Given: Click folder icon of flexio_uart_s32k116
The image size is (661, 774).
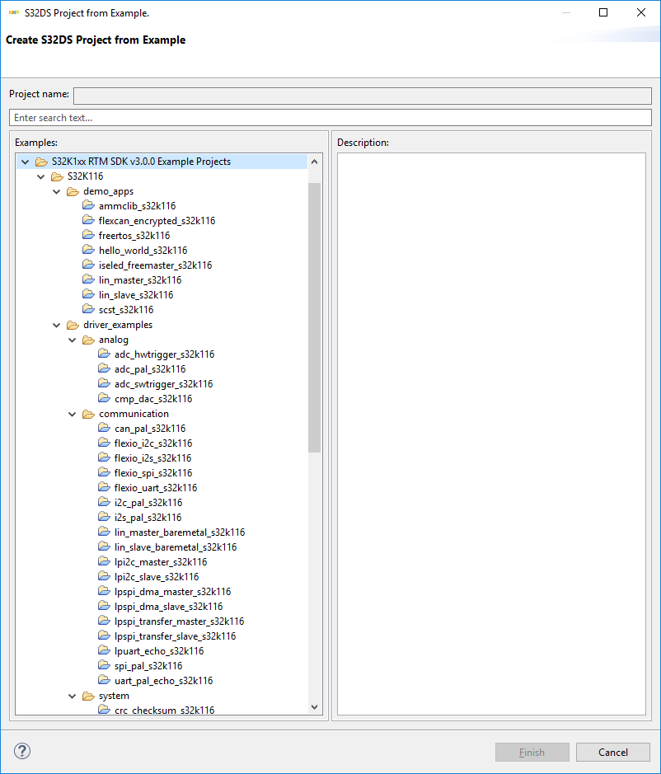Looking at the screenshot, I should [104, 486].
